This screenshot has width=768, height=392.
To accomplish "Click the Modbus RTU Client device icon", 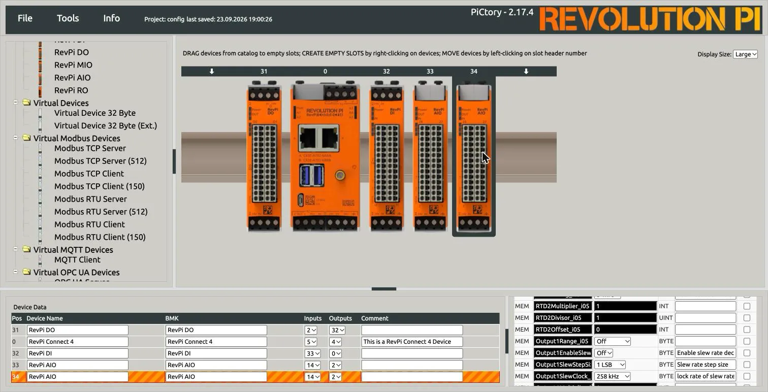I will pos(40,224).
